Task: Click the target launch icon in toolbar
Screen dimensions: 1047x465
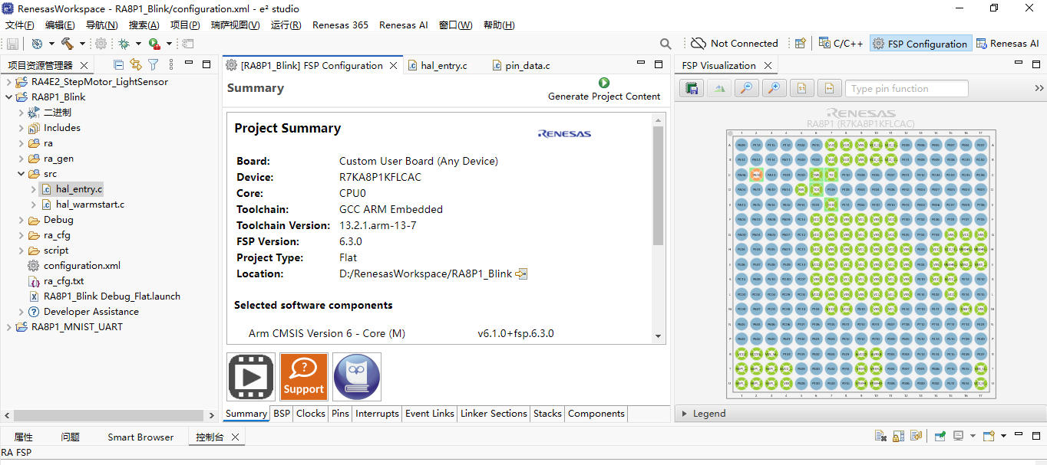Action: coord(36,44)
